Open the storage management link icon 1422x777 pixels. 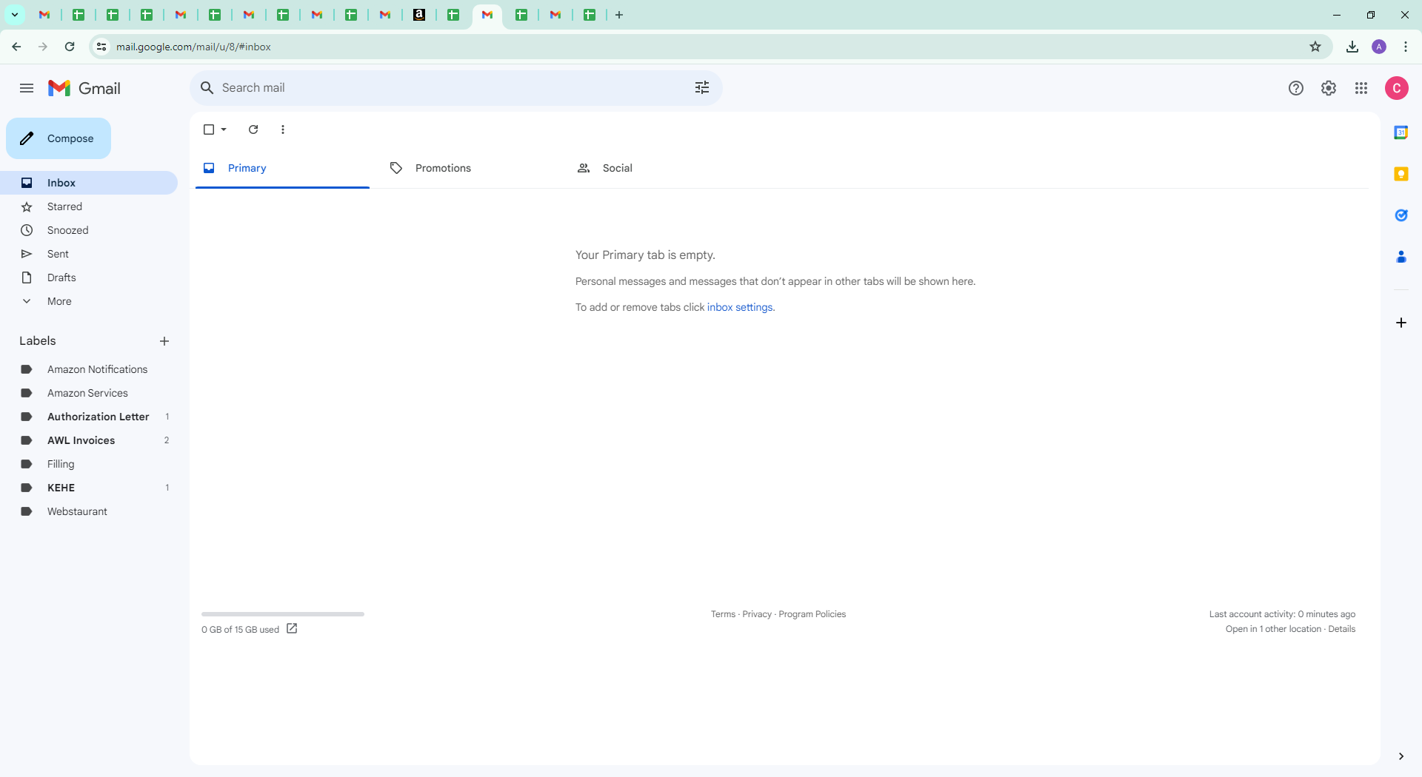(x=292, y=628)
